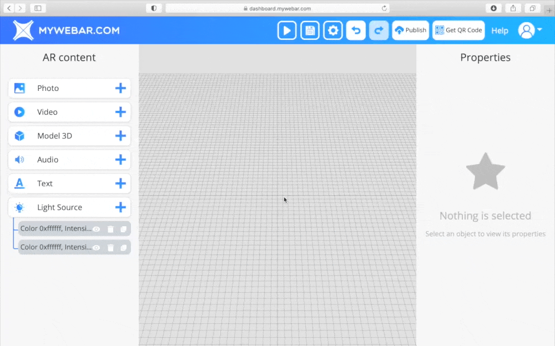Focus the dashboard.mywebar.com address bar
Screen dimensions: 555x346
pyautogui.click(x=277, y=8)
